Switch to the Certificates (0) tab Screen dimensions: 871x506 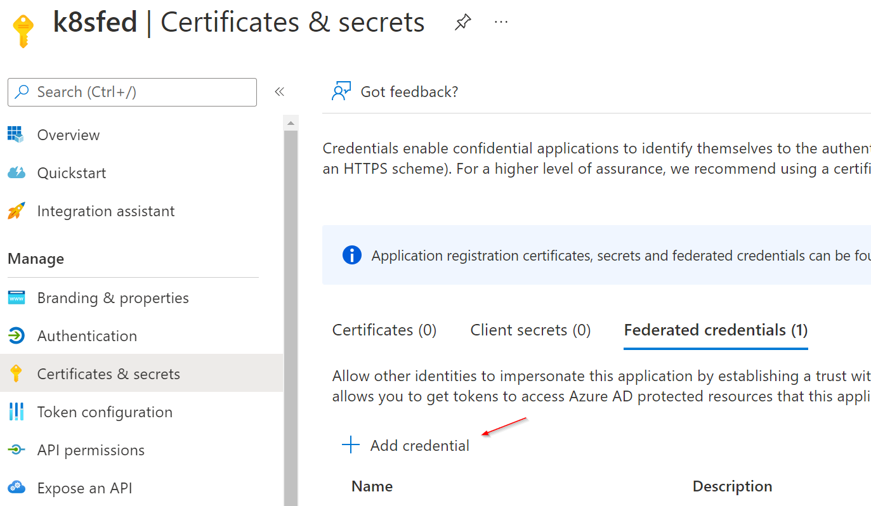[384, 330]
